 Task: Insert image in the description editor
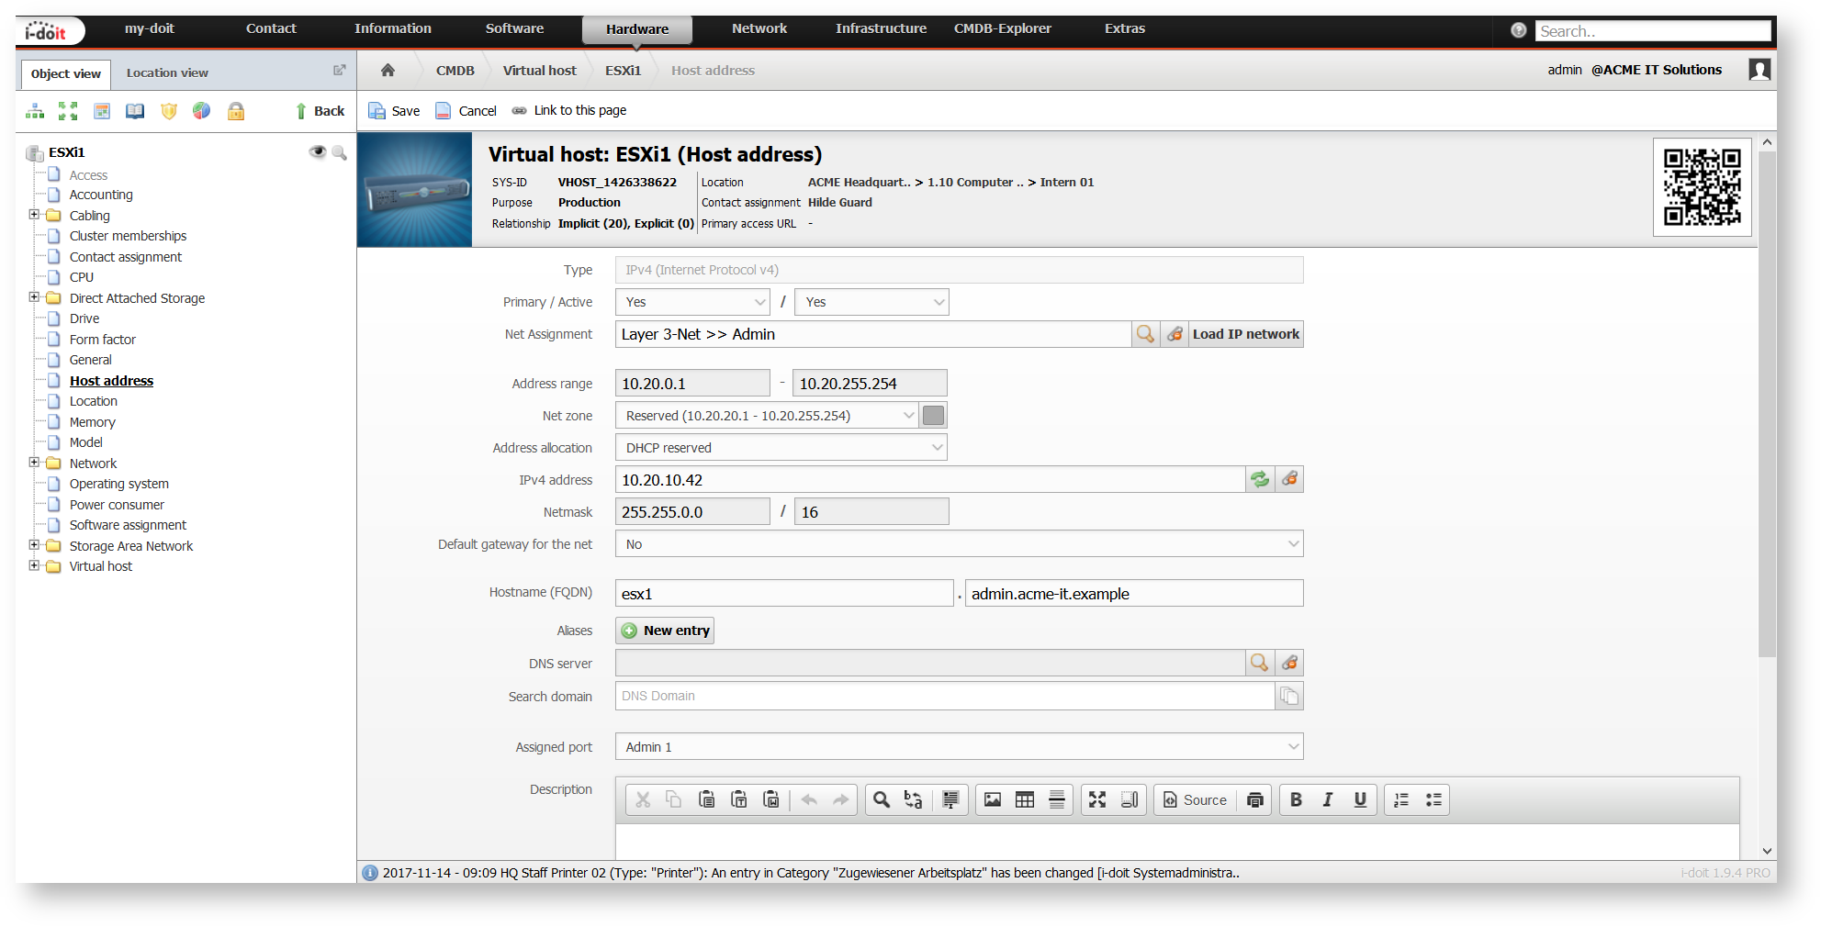[x=993, y=799]
